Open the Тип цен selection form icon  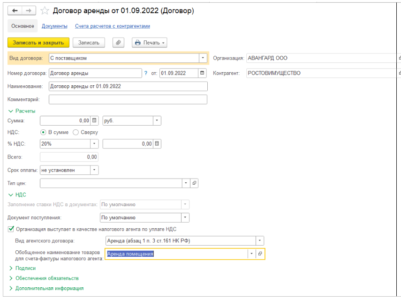pyautogui.click(x=195, y=183)
